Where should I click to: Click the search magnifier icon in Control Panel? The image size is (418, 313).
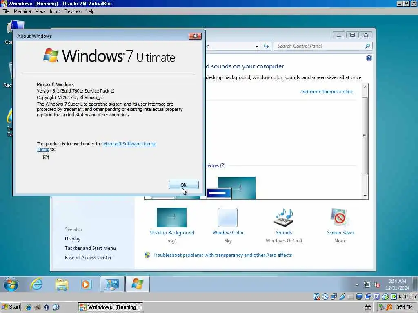tap(368, 46)
